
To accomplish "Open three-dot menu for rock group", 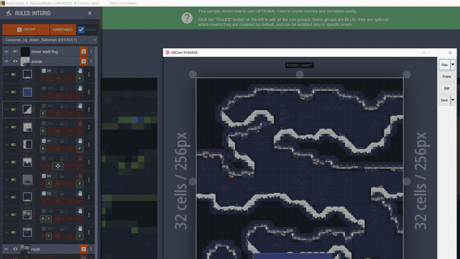I will 91,249.
